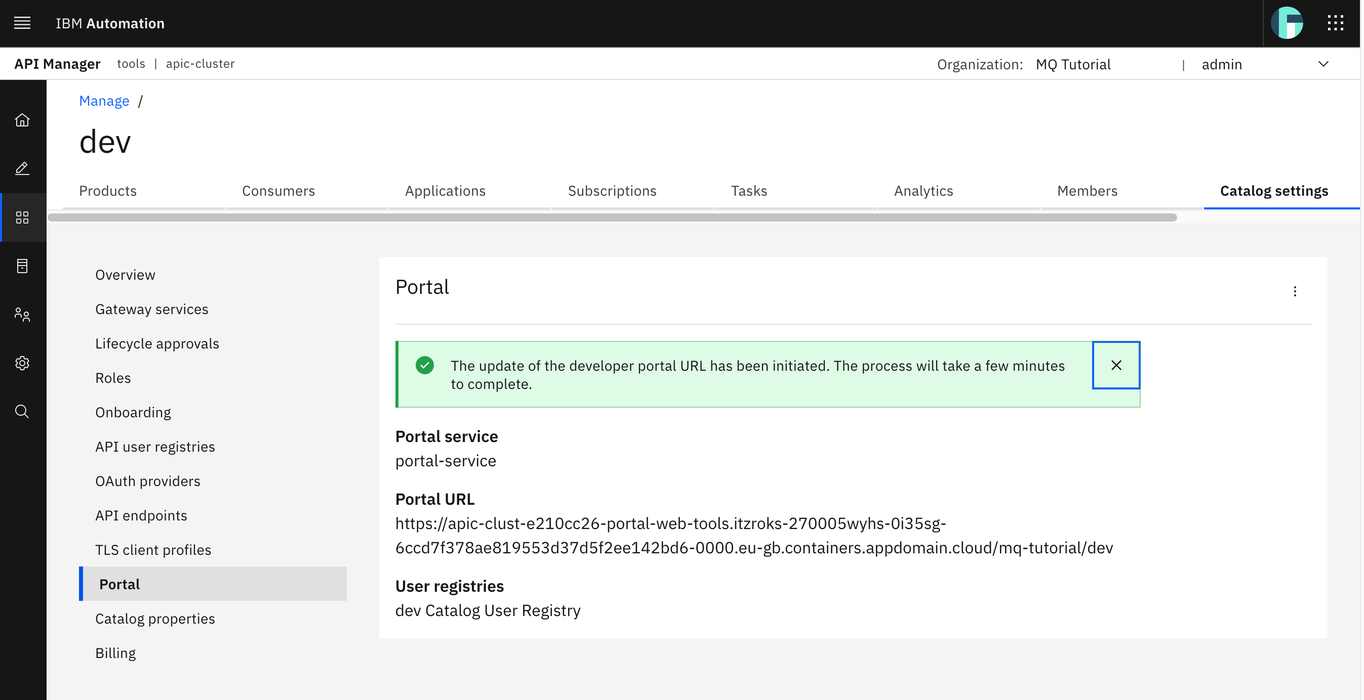
Task: Open the hamburger navigation menu
Action: pyautogui.click(x=22, y=23)
